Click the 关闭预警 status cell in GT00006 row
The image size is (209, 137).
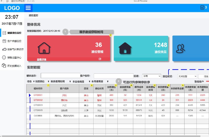pos(99,116)
